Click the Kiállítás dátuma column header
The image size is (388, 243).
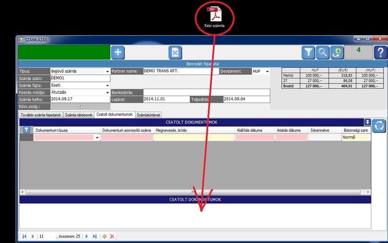tap(255, 130)
